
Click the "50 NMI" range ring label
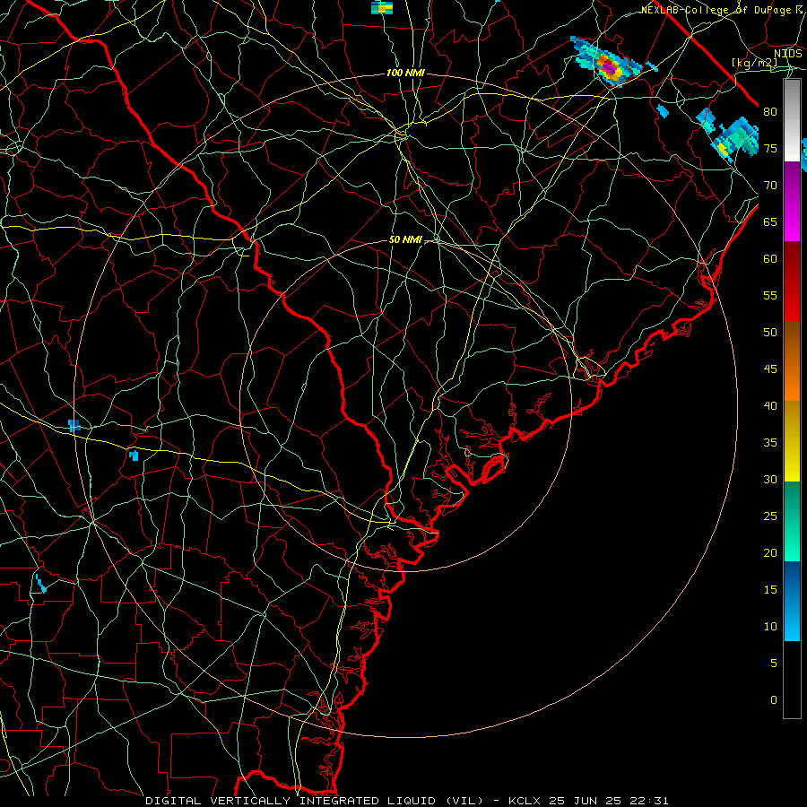click(x=405, y=239)
